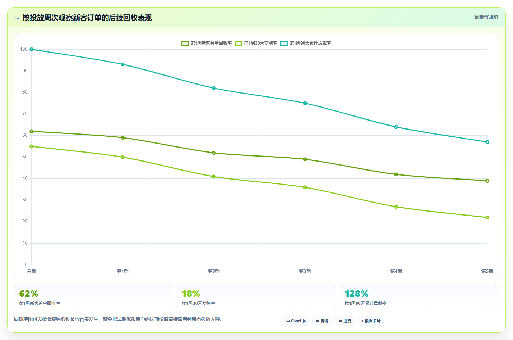The image size is (513, 340).
Task: Select the dark green point at 第5期
Action: click(487, 181)
